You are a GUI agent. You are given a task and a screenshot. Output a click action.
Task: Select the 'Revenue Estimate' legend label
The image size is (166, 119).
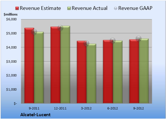coord(40,8)
